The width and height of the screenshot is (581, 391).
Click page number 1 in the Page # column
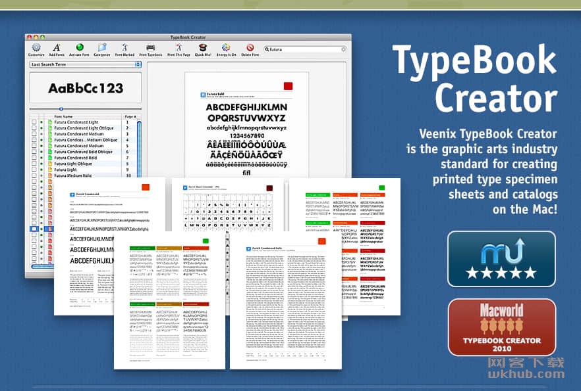128,122
